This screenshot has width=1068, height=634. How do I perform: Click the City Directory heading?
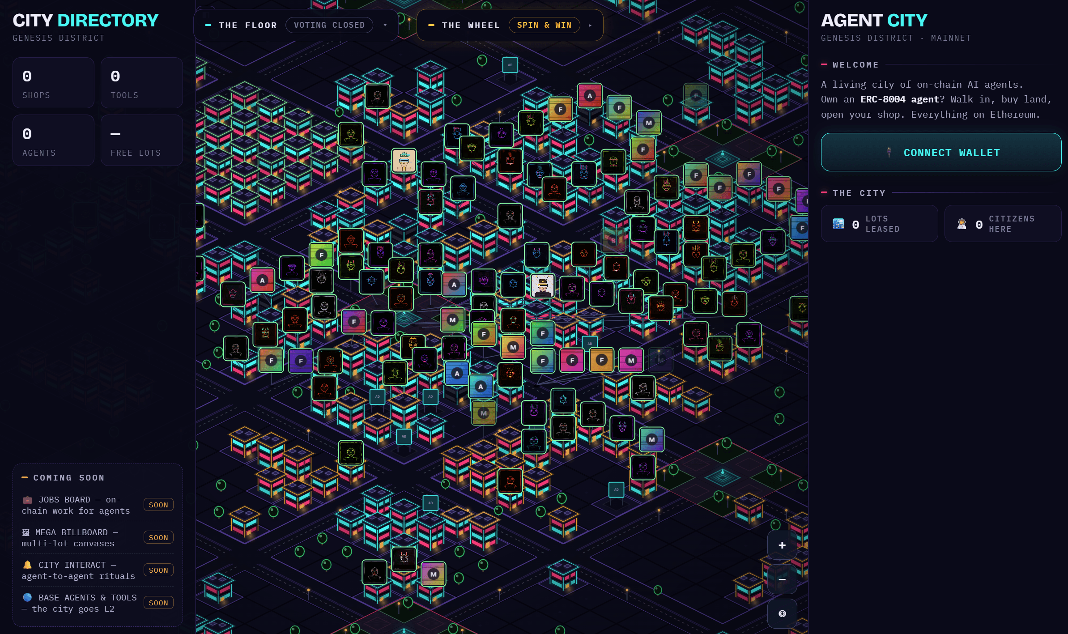point(85,21)
